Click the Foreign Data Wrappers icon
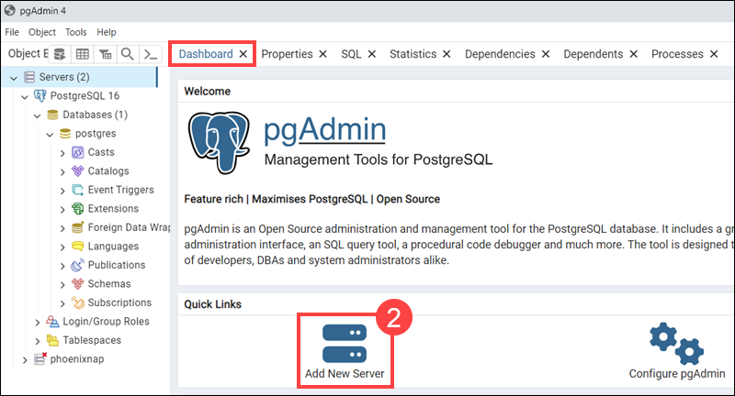Viewport: 735px width, 396px height. pyautogui.click(x=78, y=227)
